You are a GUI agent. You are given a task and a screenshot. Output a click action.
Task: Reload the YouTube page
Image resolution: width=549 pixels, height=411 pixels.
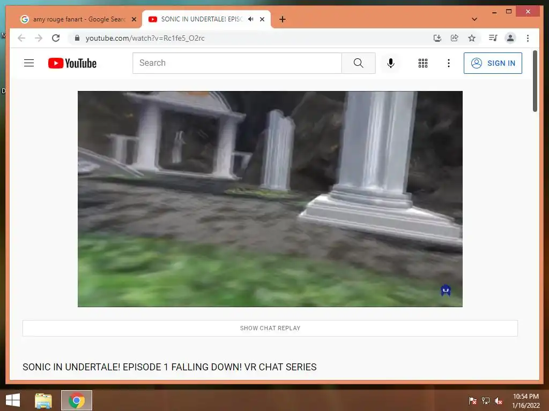[56, 38]
